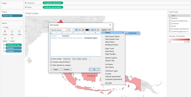Select Full Name menu entry

click(x=109, y=64)
